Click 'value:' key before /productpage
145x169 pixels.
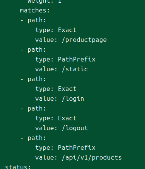click(x=46, y=40)
